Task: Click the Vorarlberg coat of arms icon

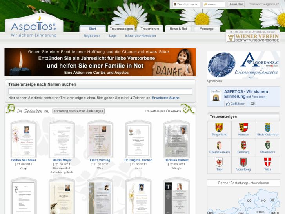Action: click(243, 162)
